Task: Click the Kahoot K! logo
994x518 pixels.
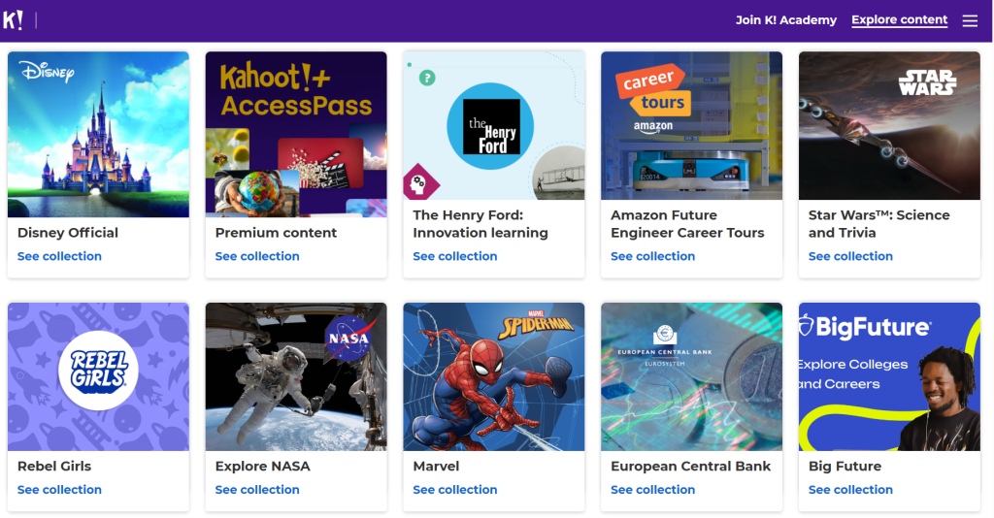Action: click(x=13, y=20)
